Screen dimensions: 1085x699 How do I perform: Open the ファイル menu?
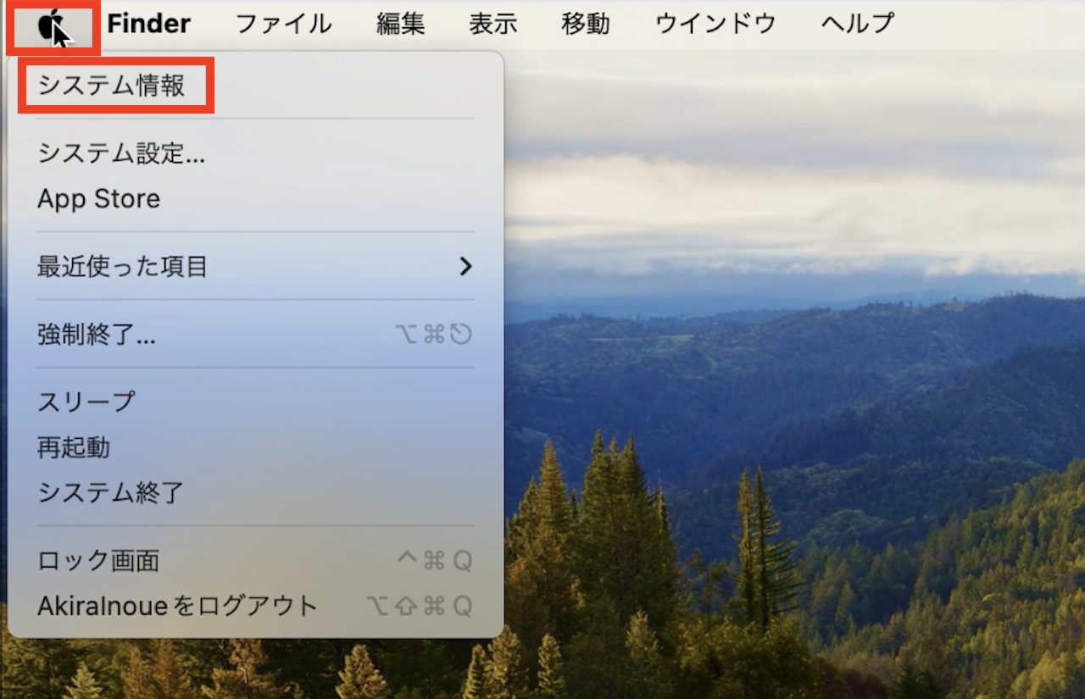point(283,24)
